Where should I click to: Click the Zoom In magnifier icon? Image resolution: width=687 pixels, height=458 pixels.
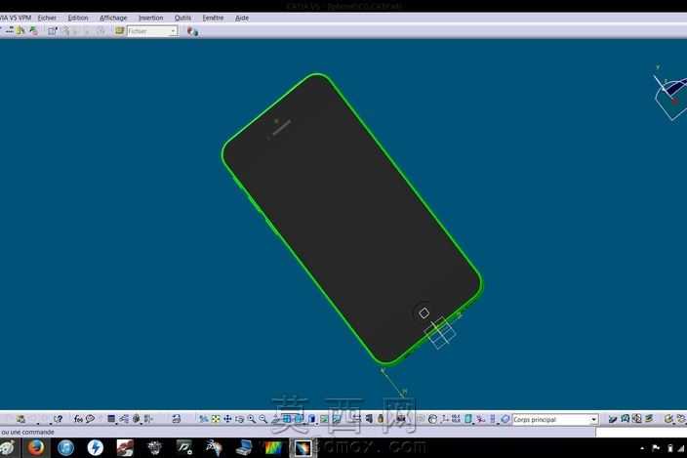(x=252, y=419)
